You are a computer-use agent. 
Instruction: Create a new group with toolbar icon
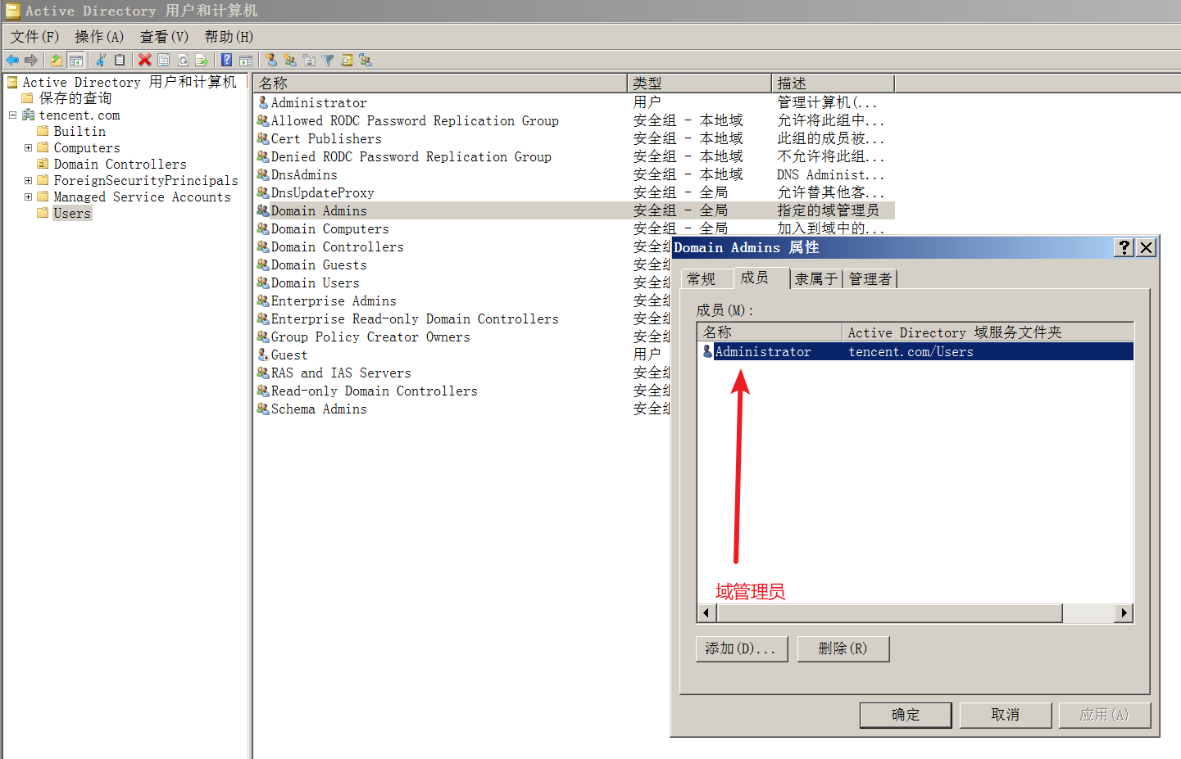tap(290, 60)
